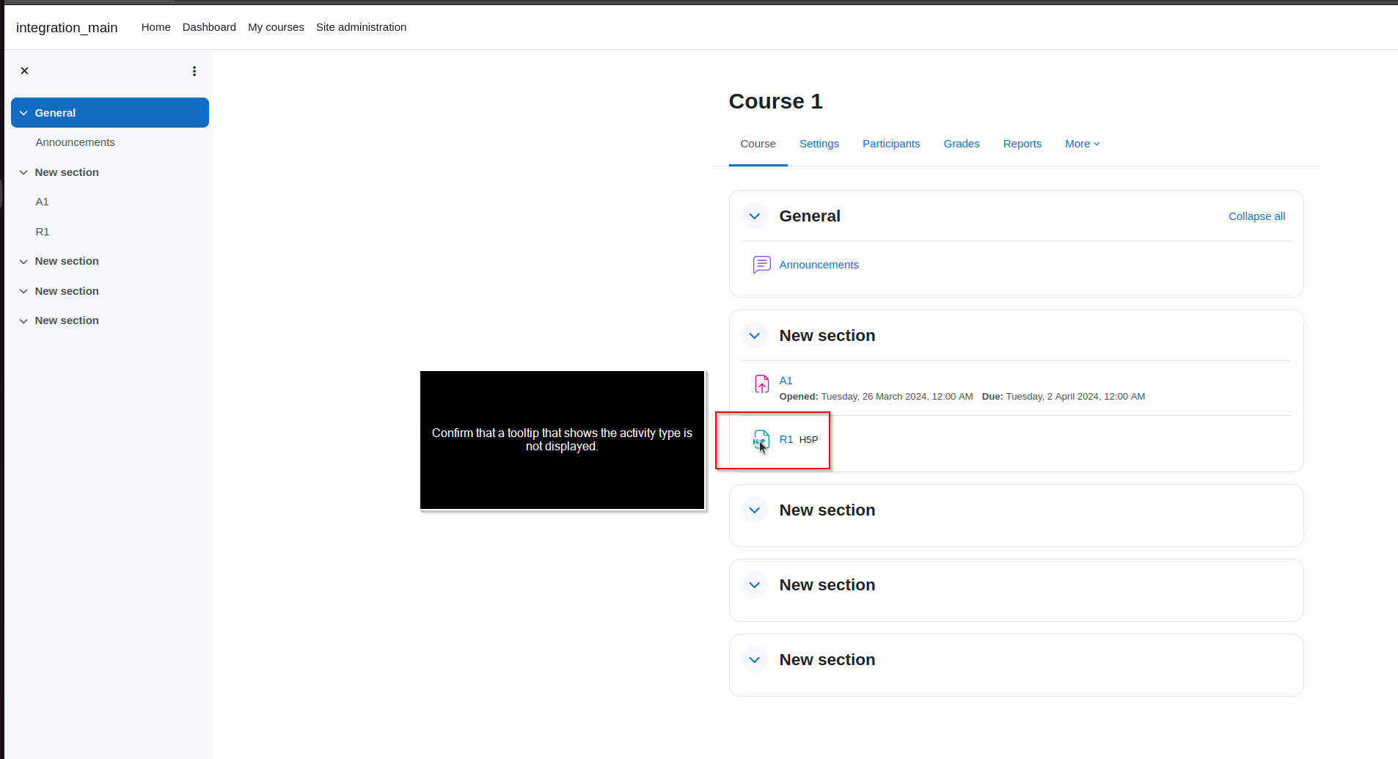Screen dimensions: 1398x759
Task: Toggle the fourth section's chevron in content
Action: click(x=754, y=585)
